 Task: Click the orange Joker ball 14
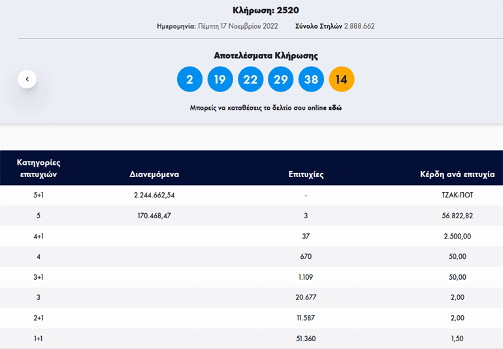point(342,80)
